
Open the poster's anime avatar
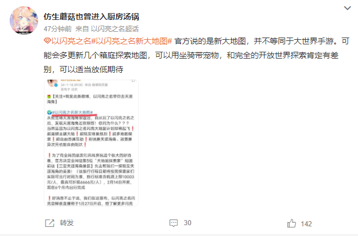[x=24, y=20]
